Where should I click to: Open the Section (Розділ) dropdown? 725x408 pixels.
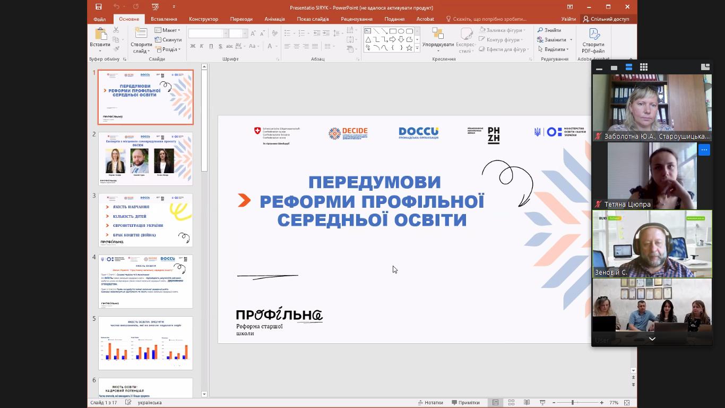[168, 49]
